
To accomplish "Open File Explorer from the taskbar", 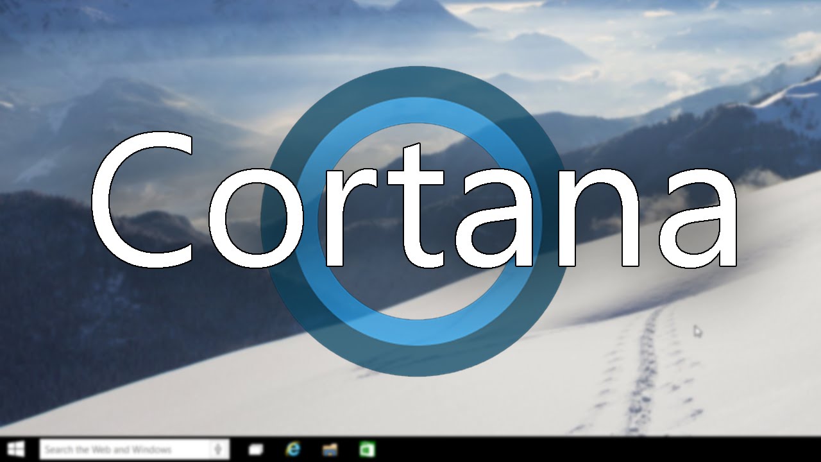I will coord(330,450).
